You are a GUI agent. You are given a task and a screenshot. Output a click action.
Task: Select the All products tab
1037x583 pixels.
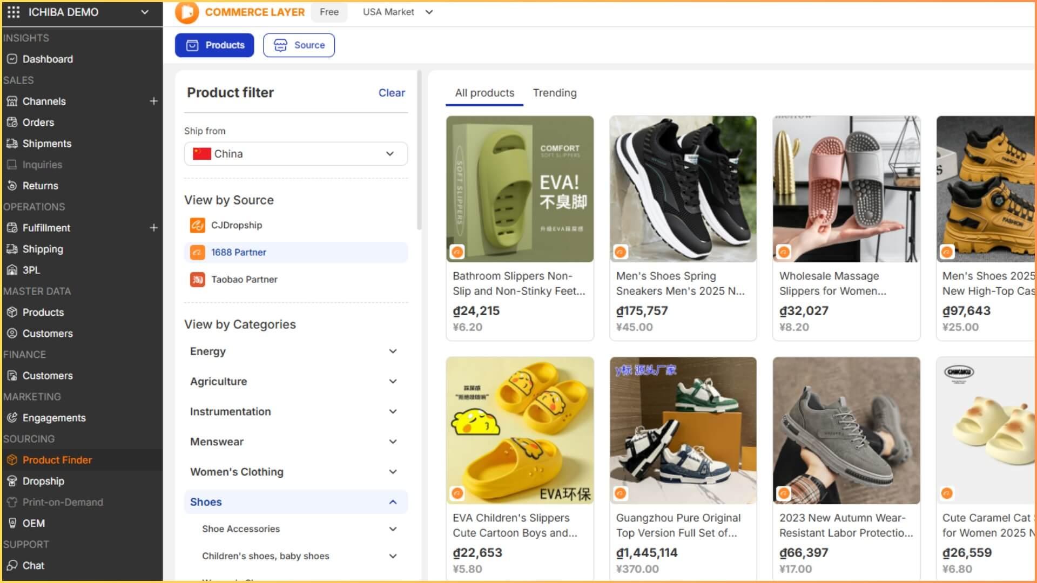[x=484, y=93]
